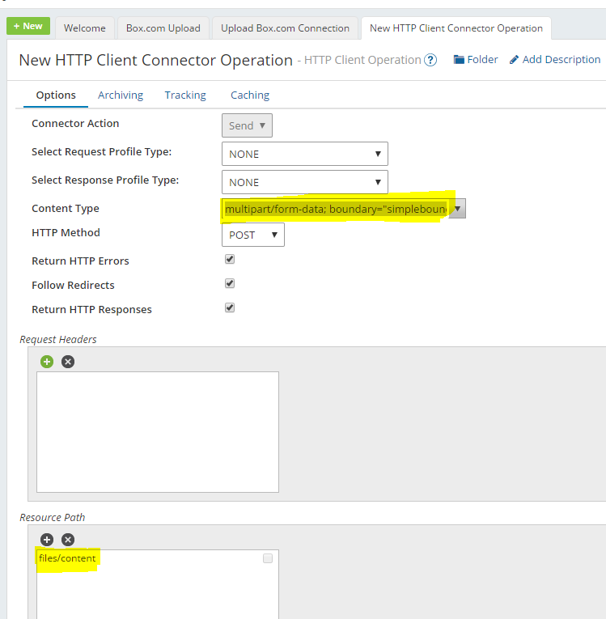Switch to the Box.com Upload tab
606x619 pixels.
point(163,28)
